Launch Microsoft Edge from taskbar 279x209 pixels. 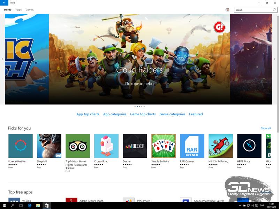(x=30, y=206)
